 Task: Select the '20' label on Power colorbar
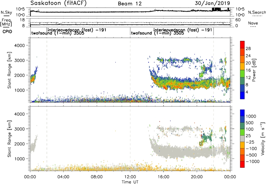coord(248,63)
